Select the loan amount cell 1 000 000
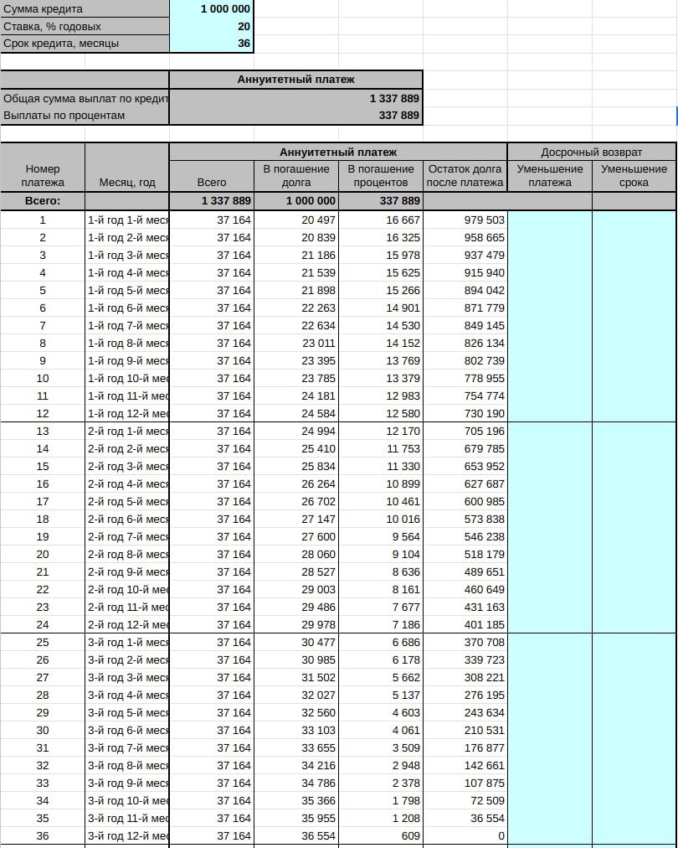This screenshot has height=848, width=678. pyautogui.click(x=211, y=8)
